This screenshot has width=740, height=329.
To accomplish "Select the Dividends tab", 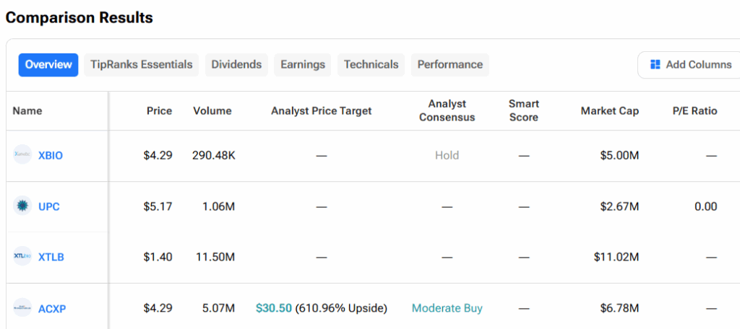I will click(236, 65).
